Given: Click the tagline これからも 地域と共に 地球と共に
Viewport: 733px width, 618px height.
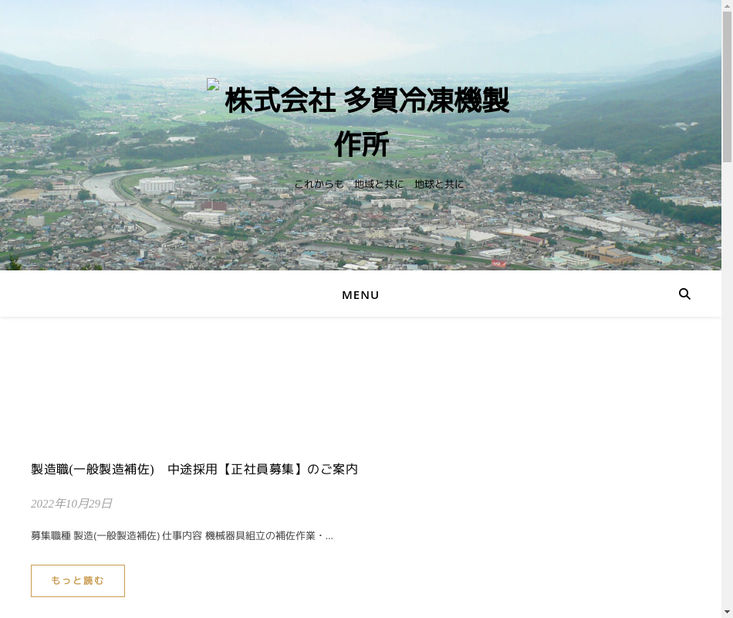Looking at the screenshot, I should tap(379, 184).
